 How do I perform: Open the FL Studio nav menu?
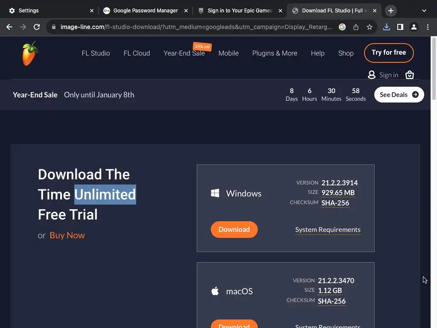(x=96, y=53)
